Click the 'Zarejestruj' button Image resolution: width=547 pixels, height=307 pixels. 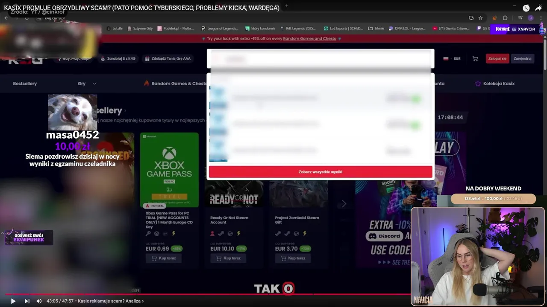(523, 58)
